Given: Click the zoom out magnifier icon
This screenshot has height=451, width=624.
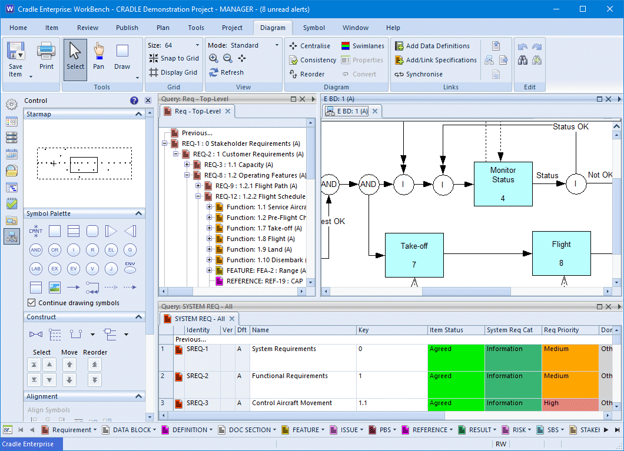Looking at the screenshot, I should [x=228, y=58].
